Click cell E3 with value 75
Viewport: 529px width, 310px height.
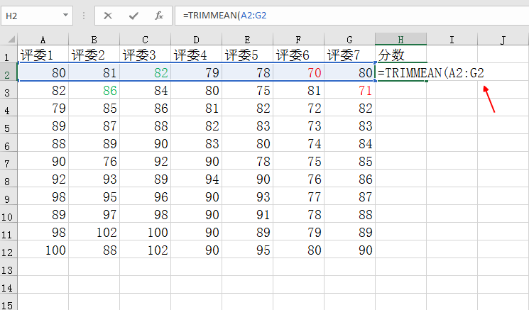pos(247,90)
